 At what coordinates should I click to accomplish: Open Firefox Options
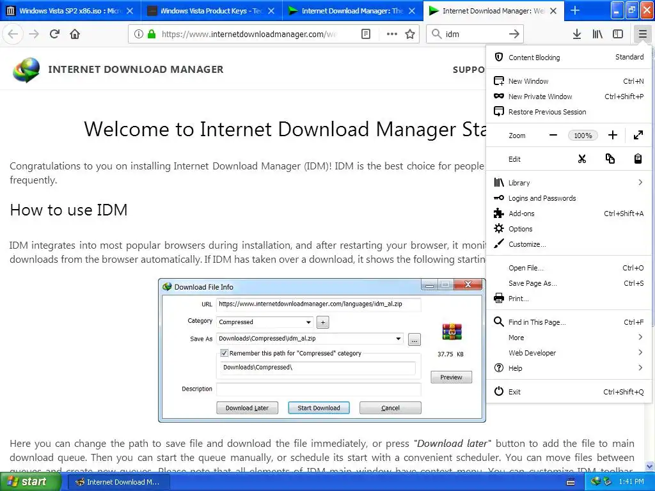tap(569, 229)
